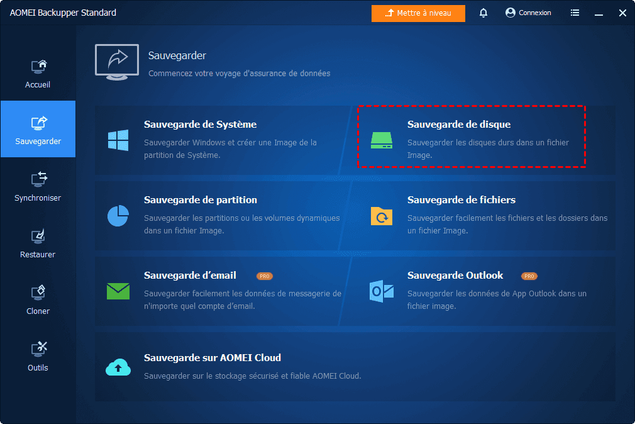Click the green disk drive icon
Image resolution: width=635 pixels, height=424 pixels.
[382, 140]
